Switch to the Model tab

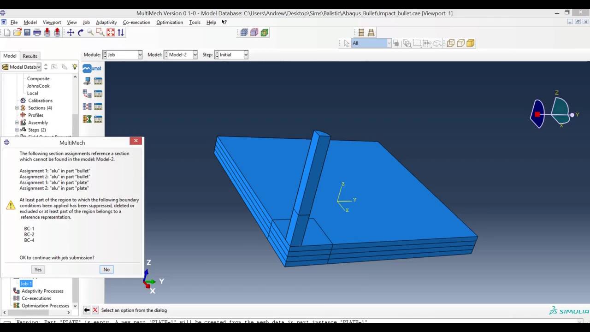tap(10, 56)
